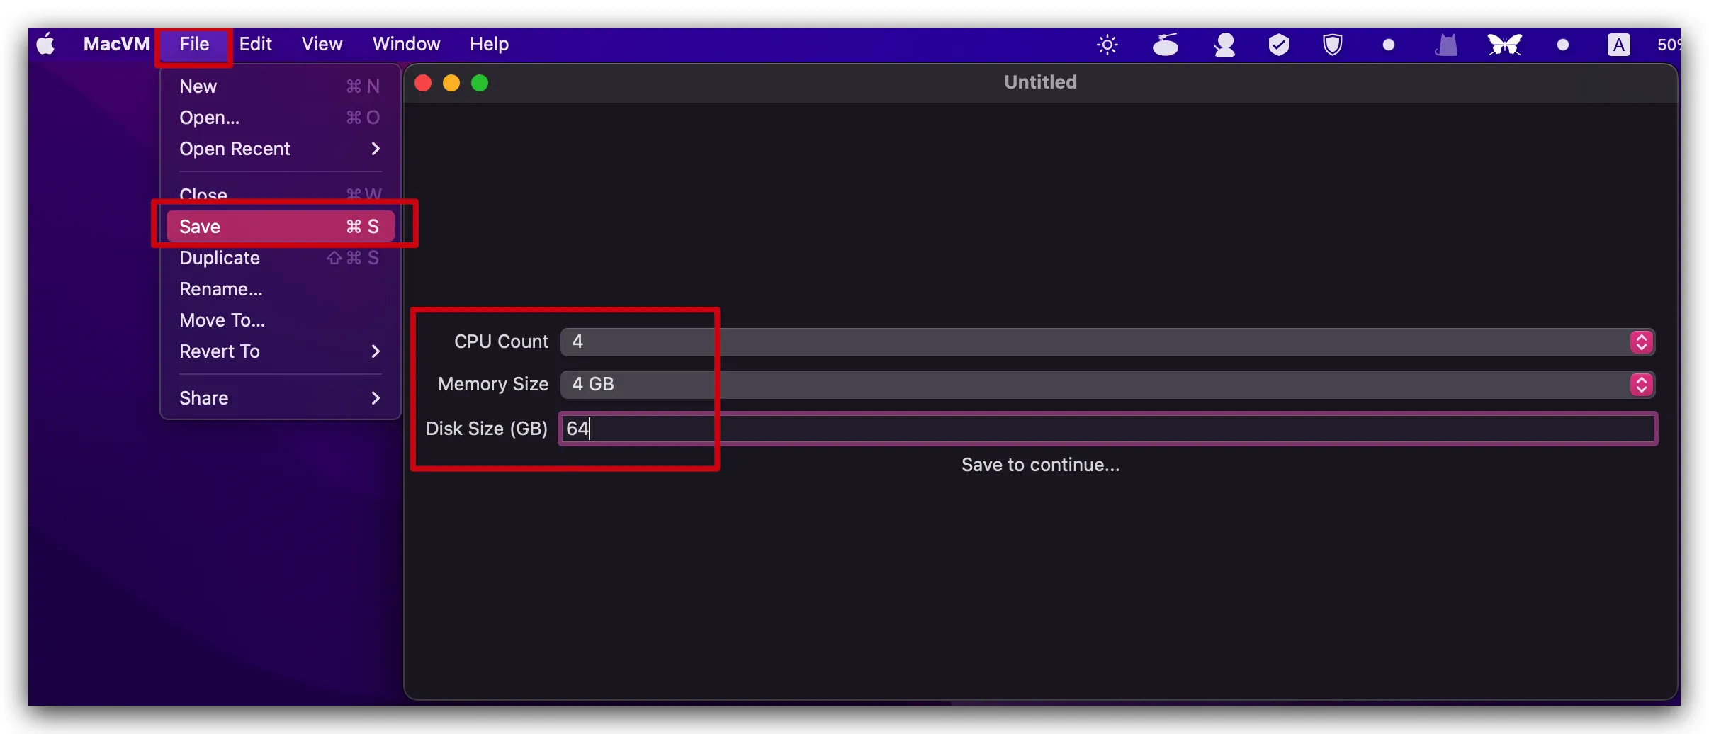1709x734 pixels.
Task: Expand the Share submenu
Action: [280, 398]
